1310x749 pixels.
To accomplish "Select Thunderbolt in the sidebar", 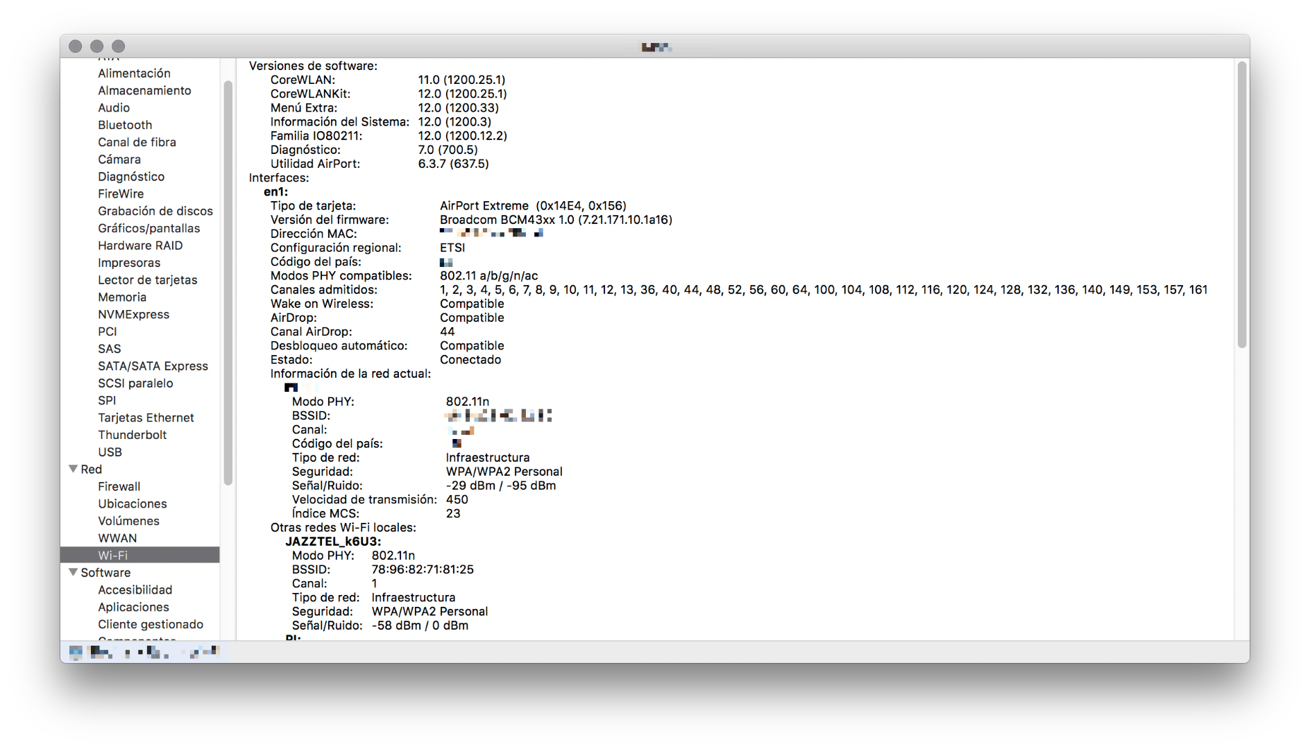I will pyautogui.click(x=132, y=435).
